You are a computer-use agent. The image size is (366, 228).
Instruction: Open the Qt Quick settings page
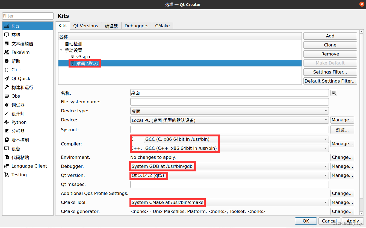point(21,78)
